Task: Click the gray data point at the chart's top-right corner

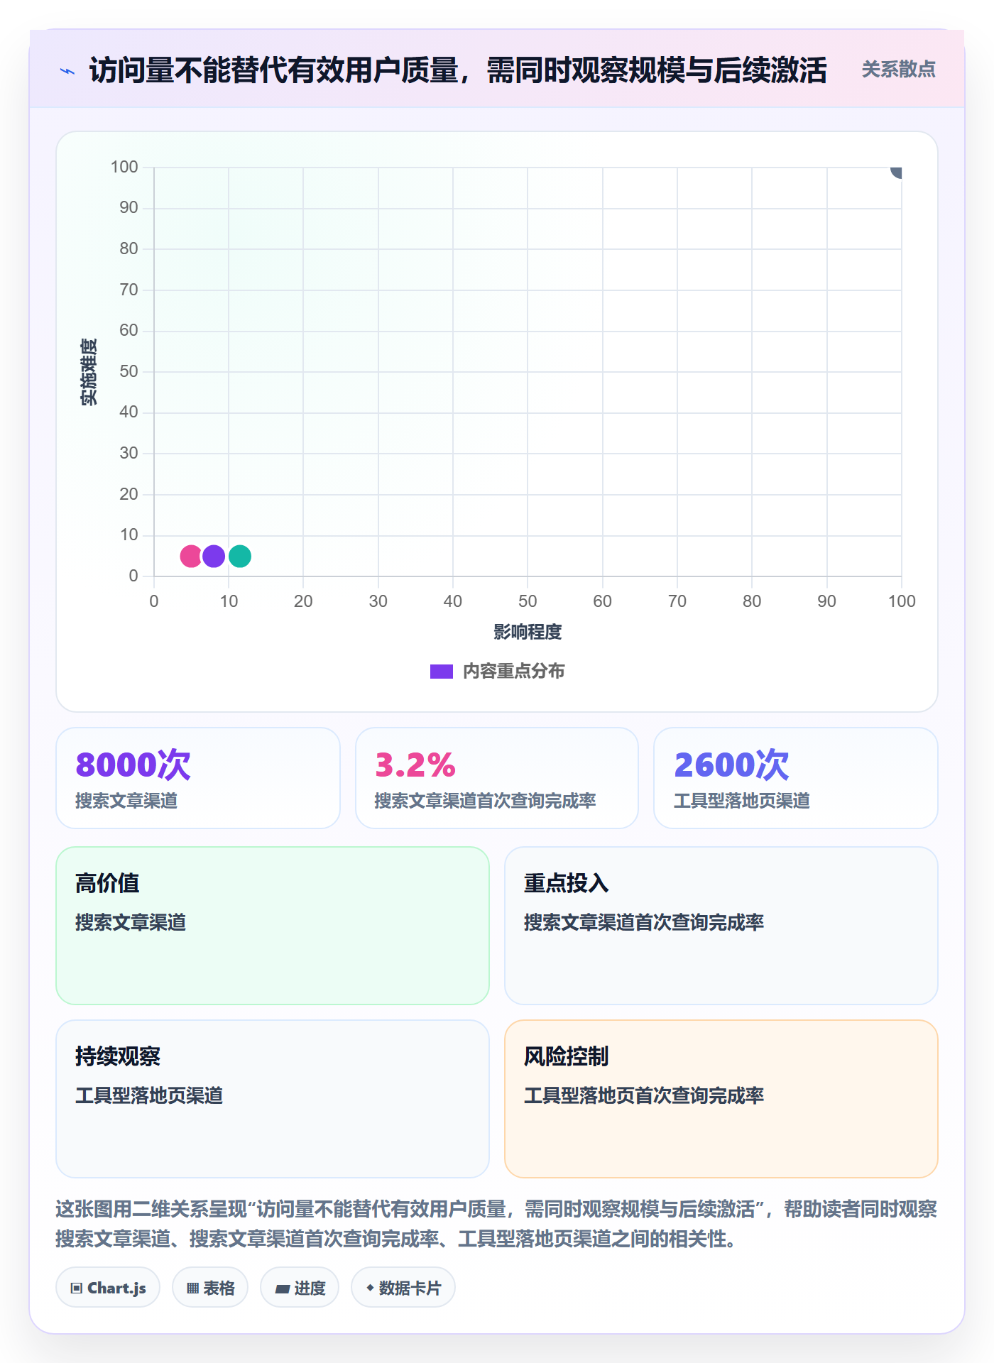Action: click(897, 171)
